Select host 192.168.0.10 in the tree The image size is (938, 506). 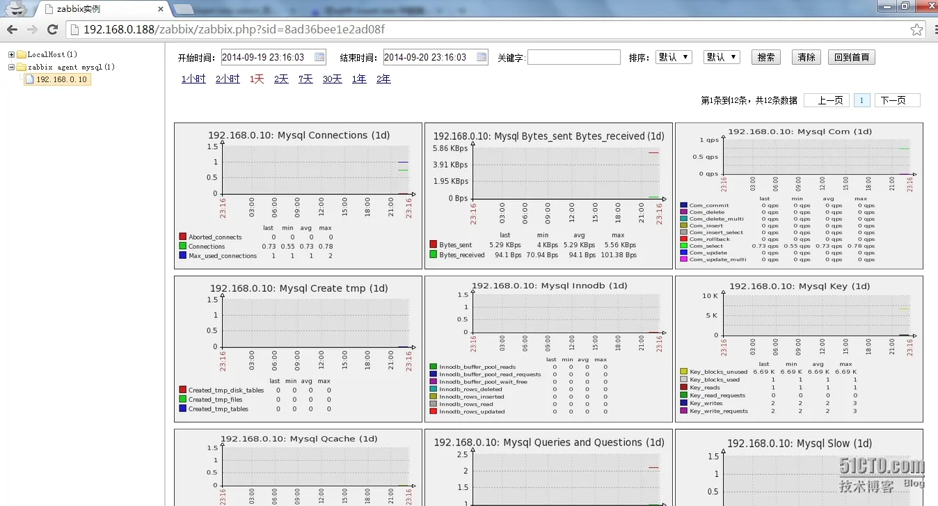pos(62,79)
